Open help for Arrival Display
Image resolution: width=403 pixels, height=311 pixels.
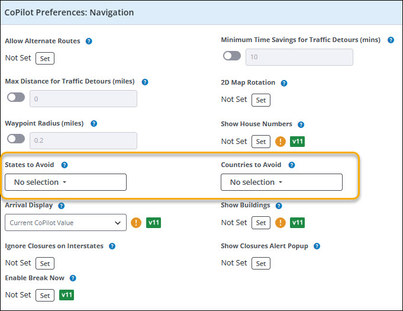tap(61, 206)
